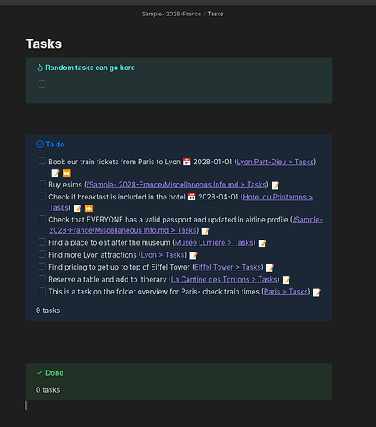Click the 0 tasks count text

tap(48, 390)
